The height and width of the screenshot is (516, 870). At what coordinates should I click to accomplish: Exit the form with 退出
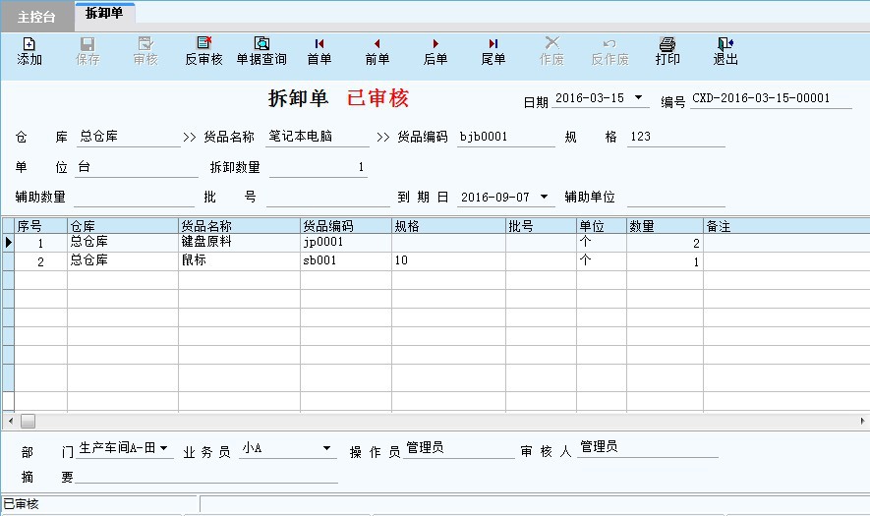[725, 51]
